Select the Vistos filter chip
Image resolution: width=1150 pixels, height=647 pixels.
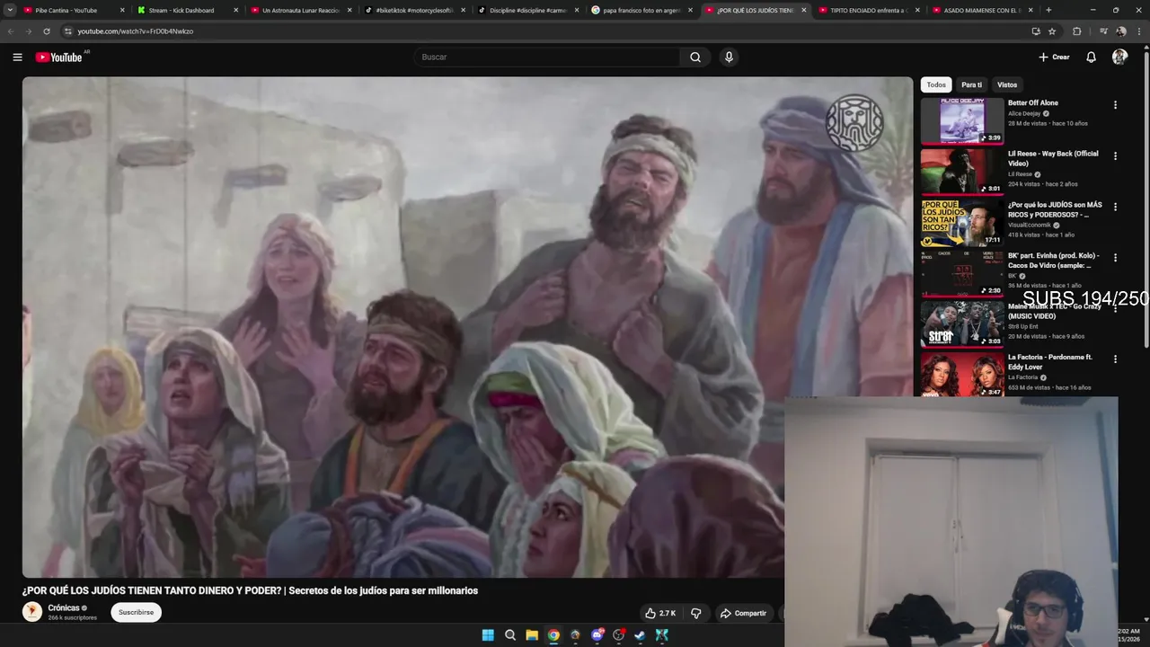click(x=1007, y=84)
